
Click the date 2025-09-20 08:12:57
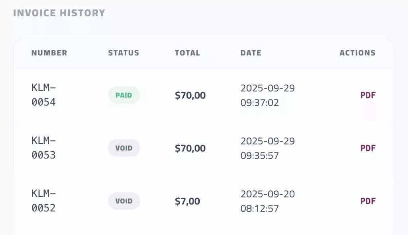[x=268, y=201]
